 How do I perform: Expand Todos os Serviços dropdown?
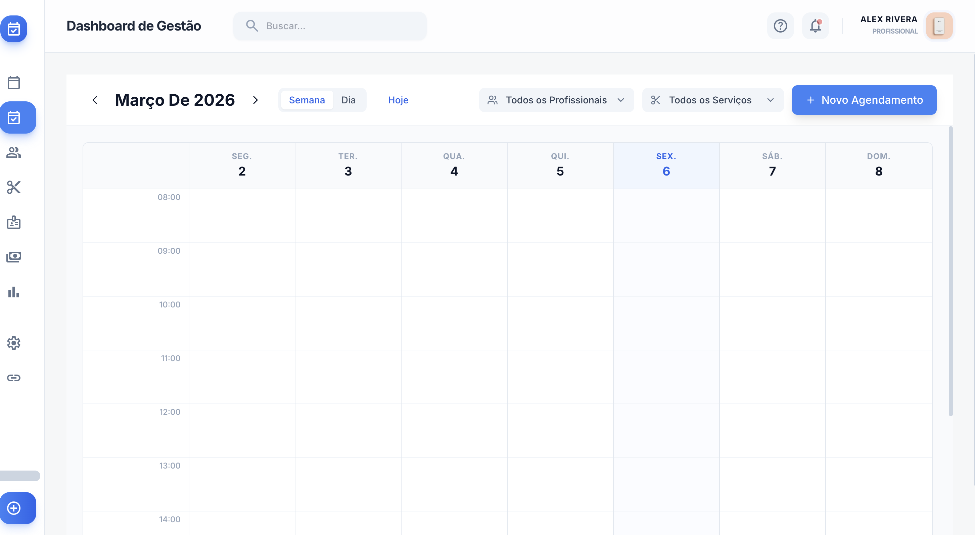point(712,100)
